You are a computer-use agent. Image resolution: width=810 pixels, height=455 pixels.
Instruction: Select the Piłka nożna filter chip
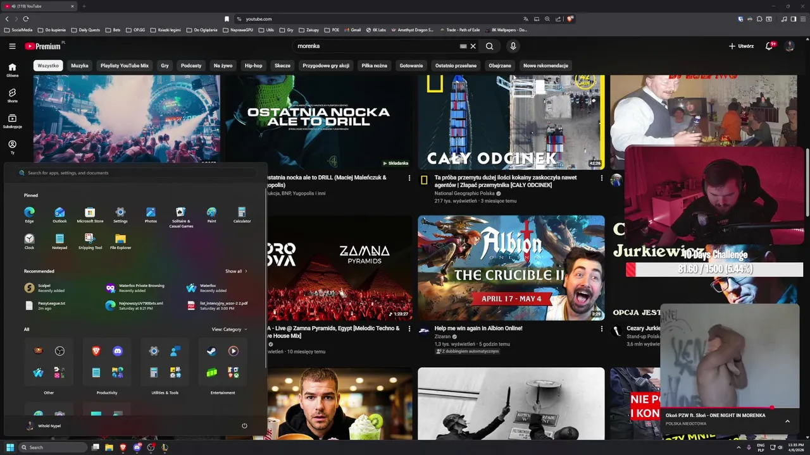point(375,66)
